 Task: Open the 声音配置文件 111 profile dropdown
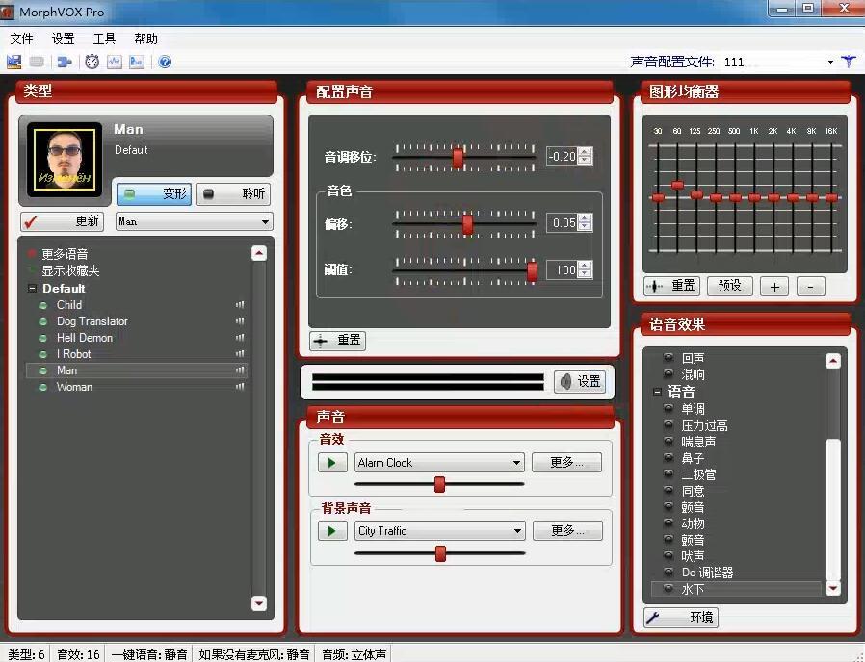pos(830,62)
